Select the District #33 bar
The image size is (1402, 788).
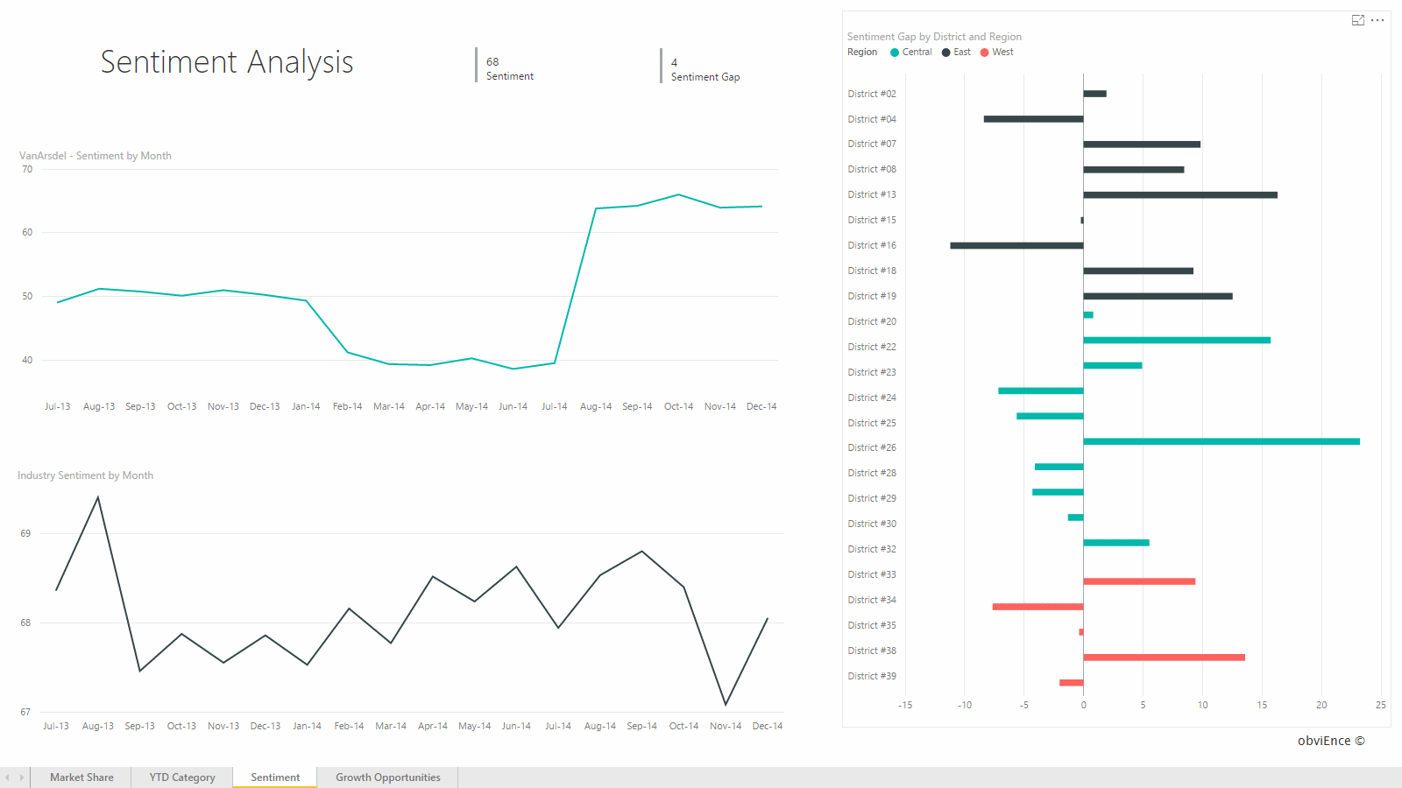click(1139, 581)
